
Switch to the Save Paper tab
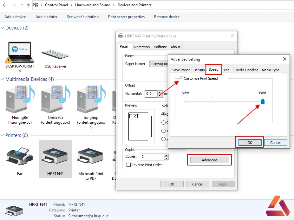tap(181, 70)
